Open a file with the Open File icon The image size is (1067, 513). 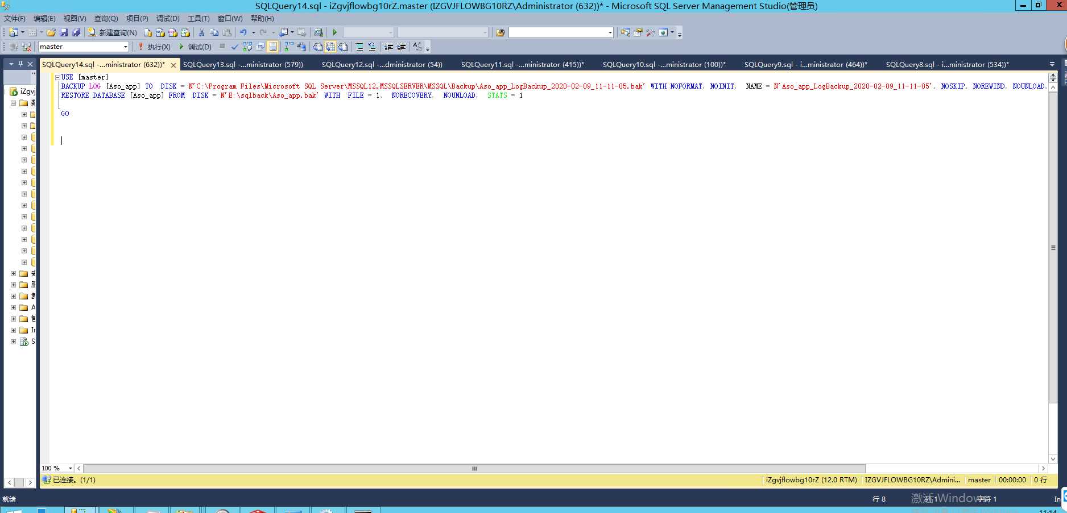[x=51, y=33]
